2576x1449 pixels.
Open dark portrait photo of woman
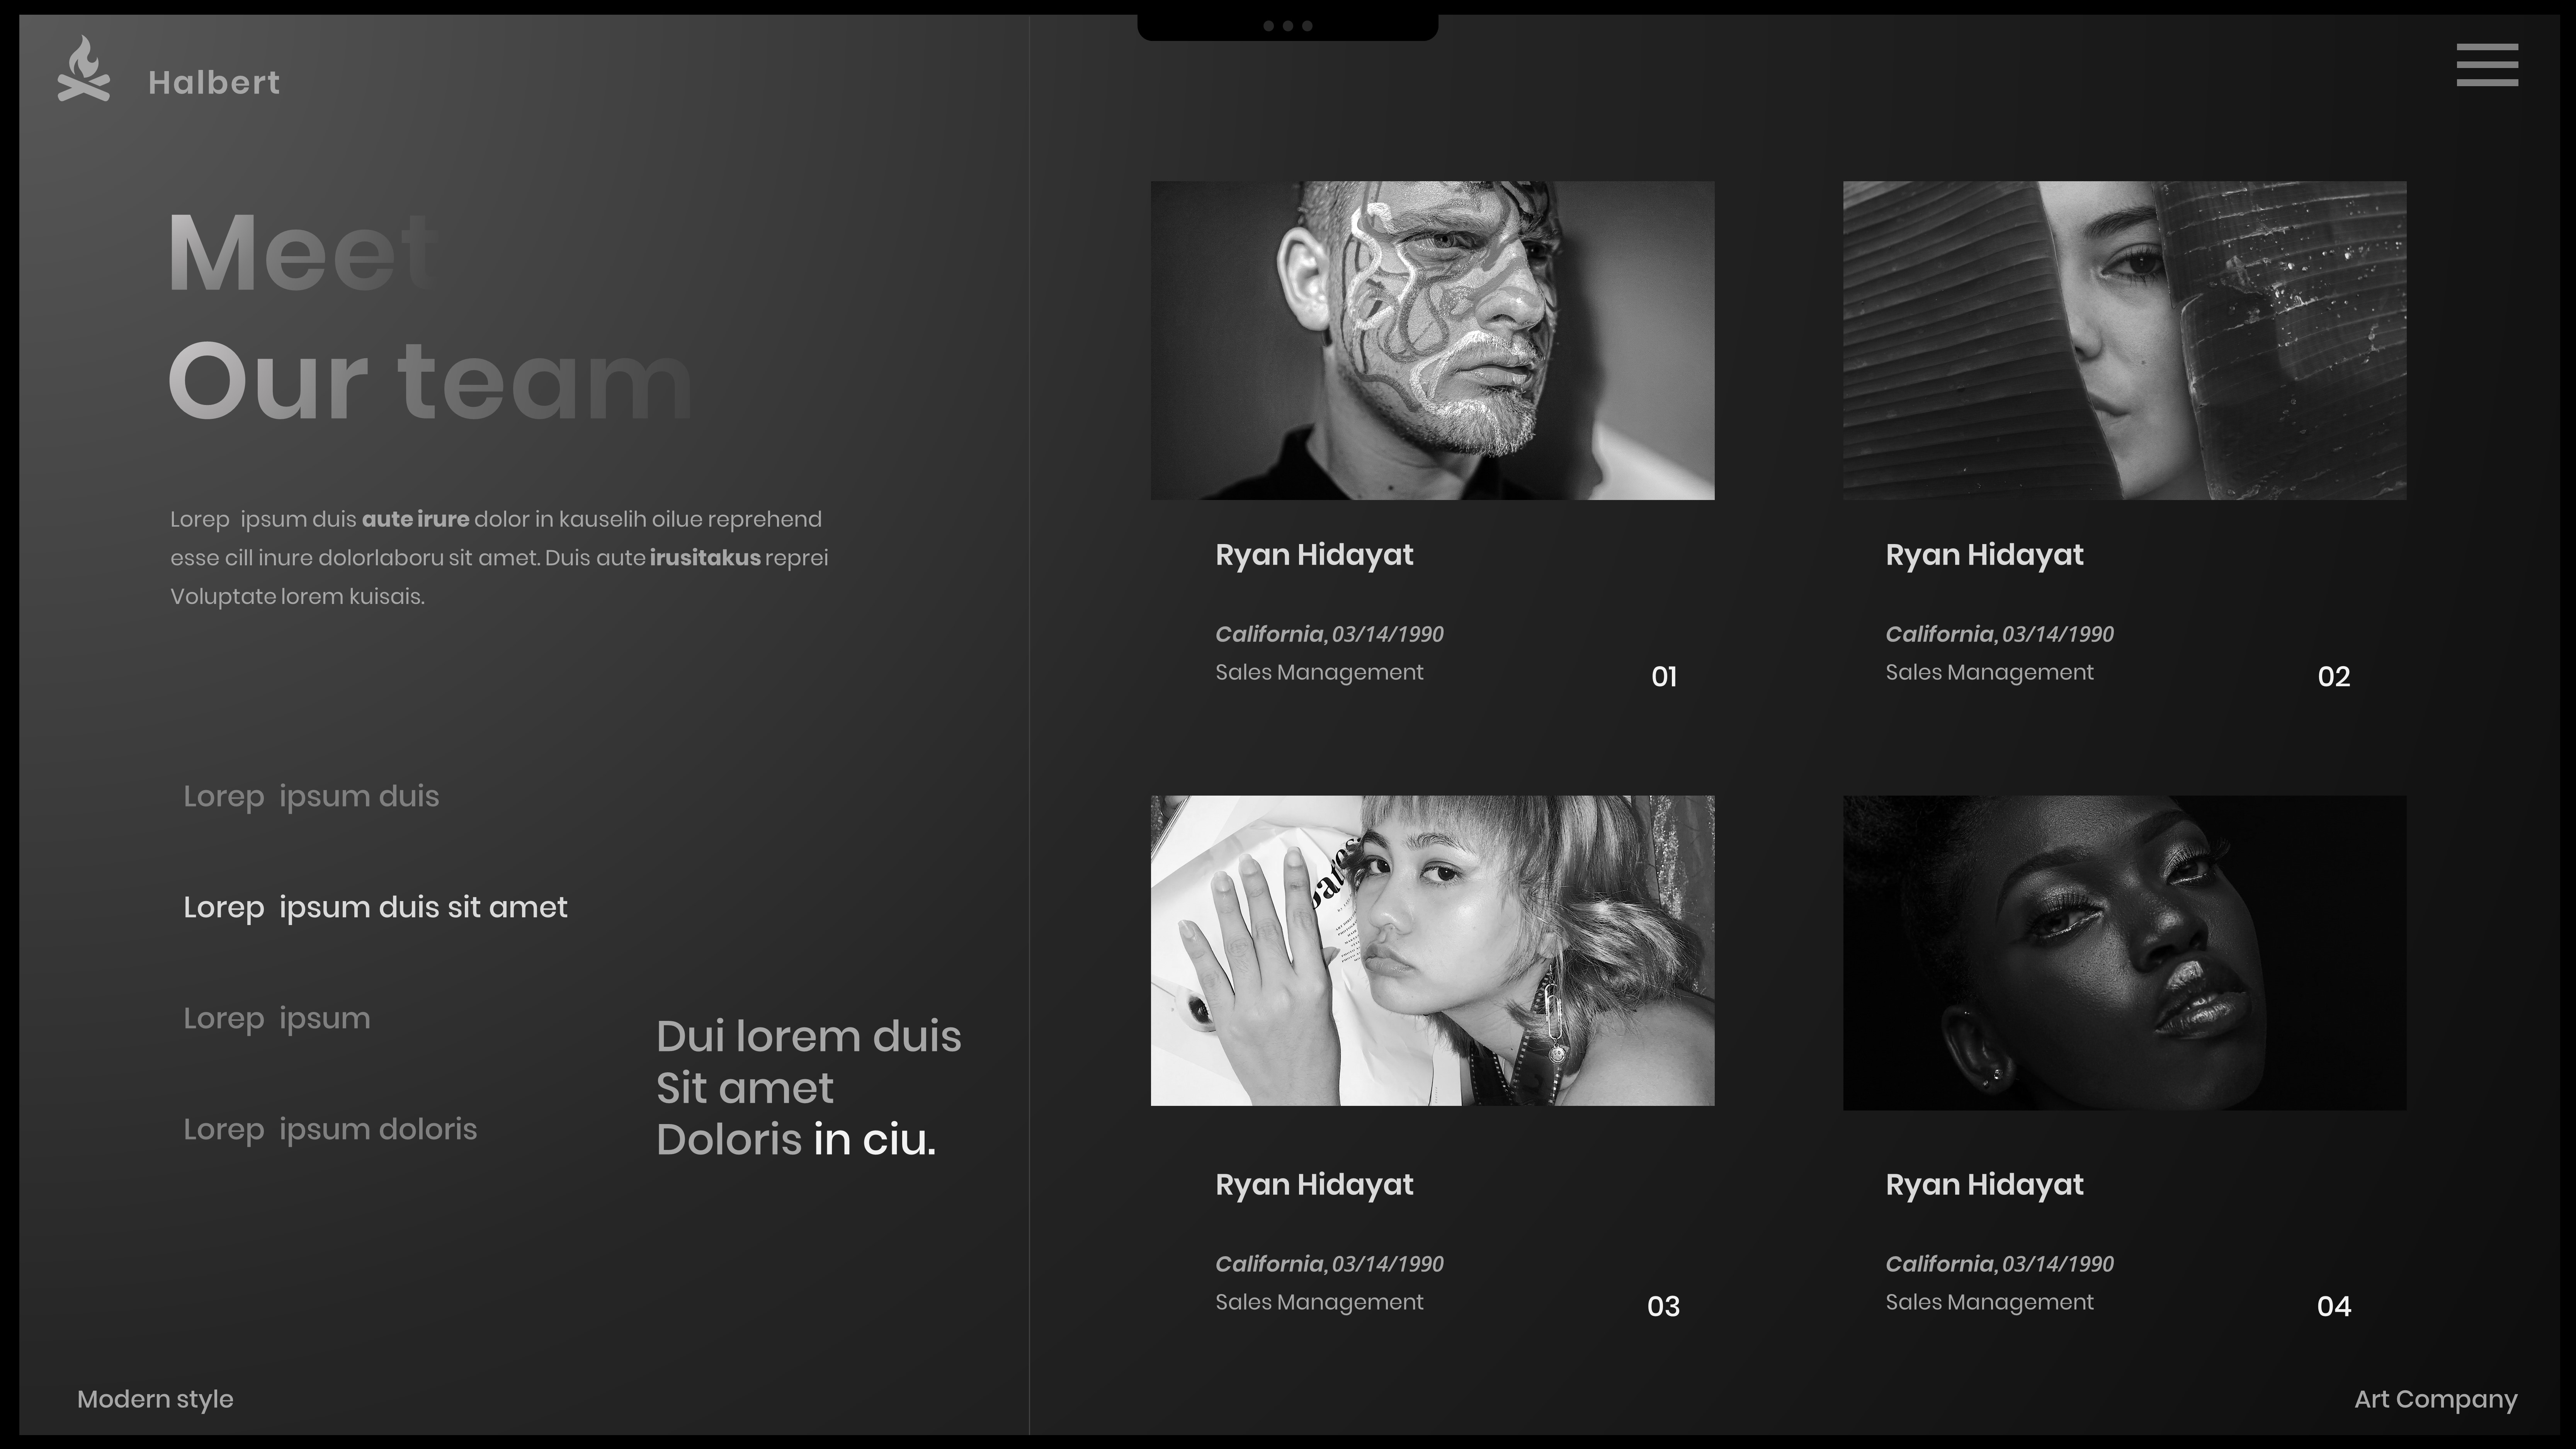pyautogui.click(x=2124, y=952)
